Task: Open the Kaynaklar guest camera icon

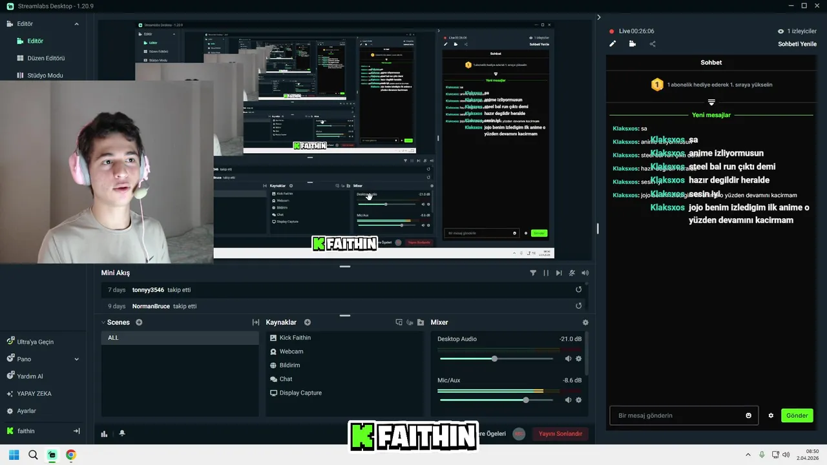Action: (x=410, y=322)
